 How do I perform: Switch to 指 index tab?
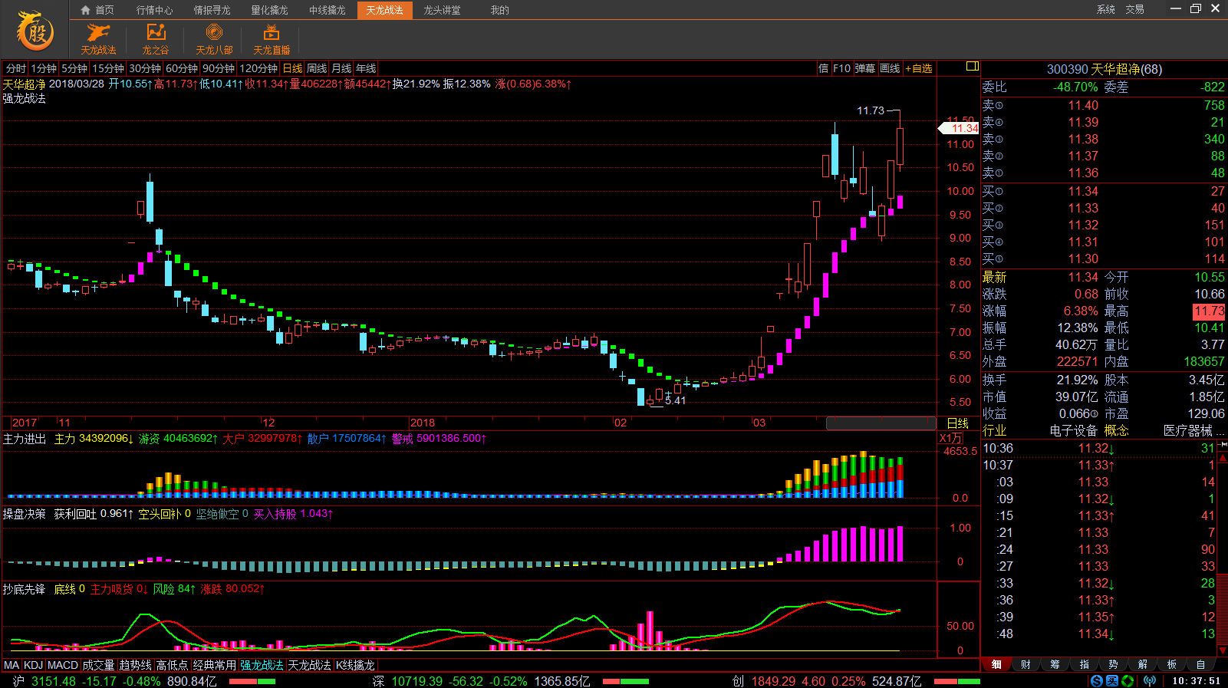coord(1084,664)
